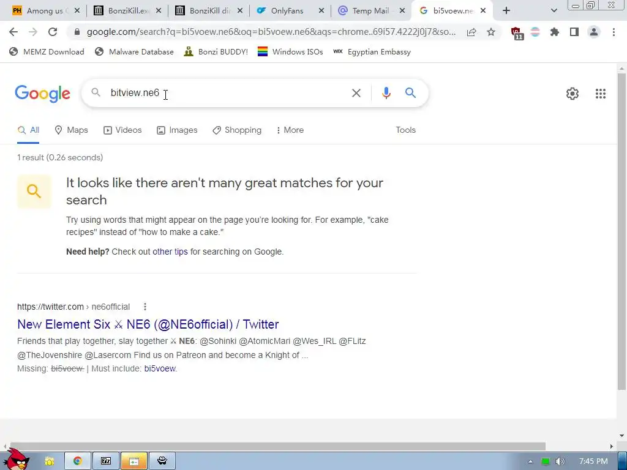Open a new tab with plus button
This screenshot has width=627, height=470.
[x=506, y=11]
